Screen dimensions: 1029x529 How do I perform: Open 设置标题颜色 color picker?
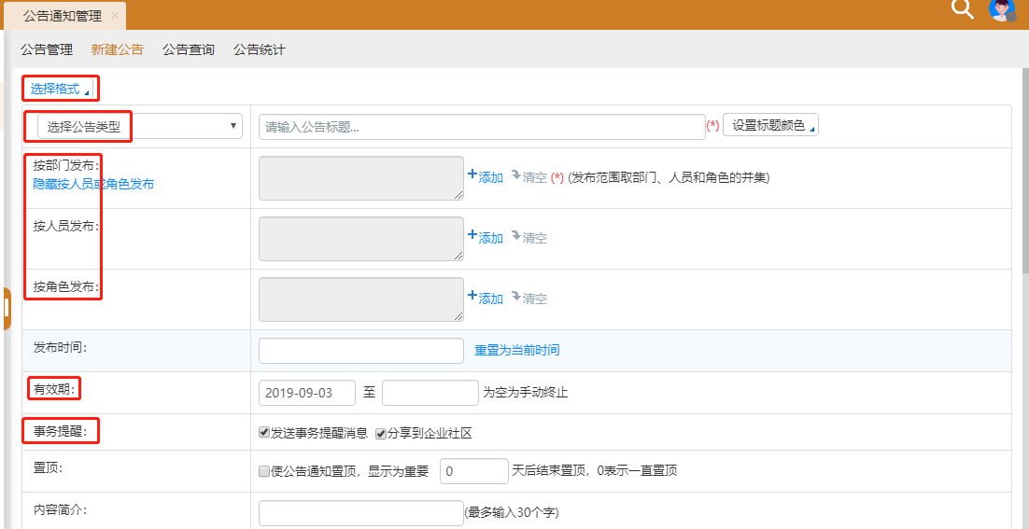click(x=770, y=126)
